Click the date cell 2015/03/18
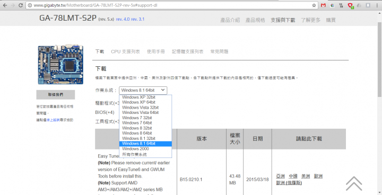Viewport: 382px width, 195px height. pyautogui.click(x=257, y=180)
